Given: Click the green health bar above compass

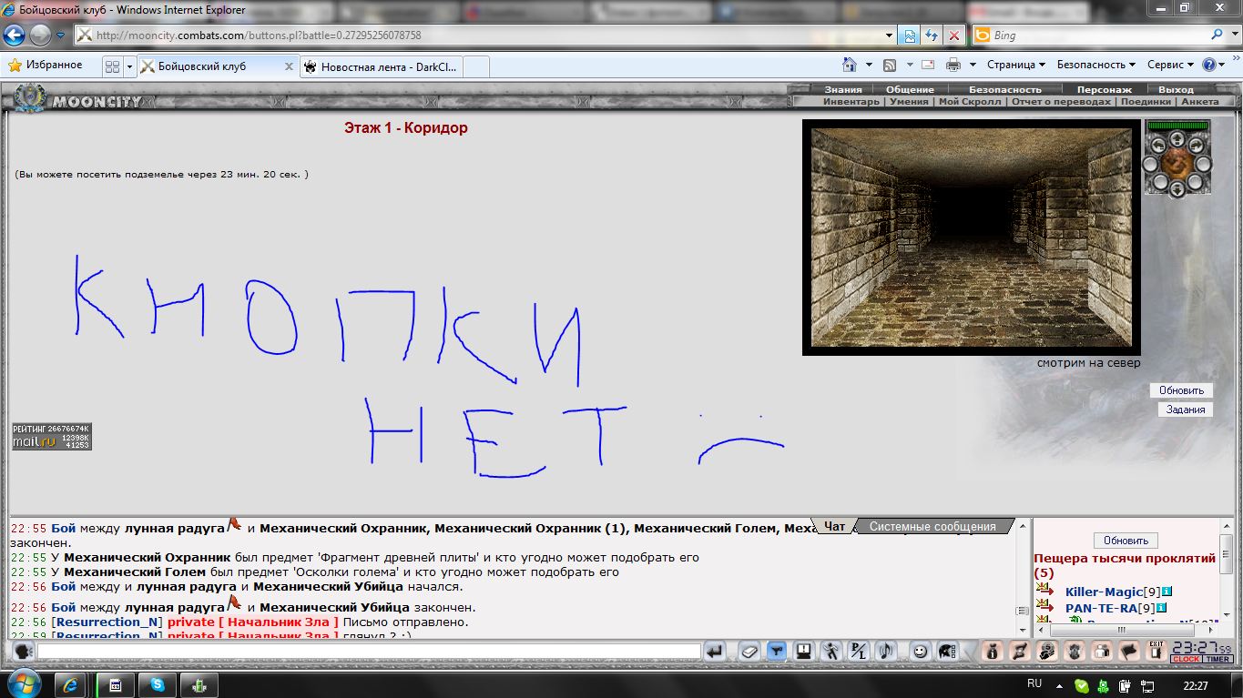Looking at the screenshot, I should click(x=1177, y=126).
